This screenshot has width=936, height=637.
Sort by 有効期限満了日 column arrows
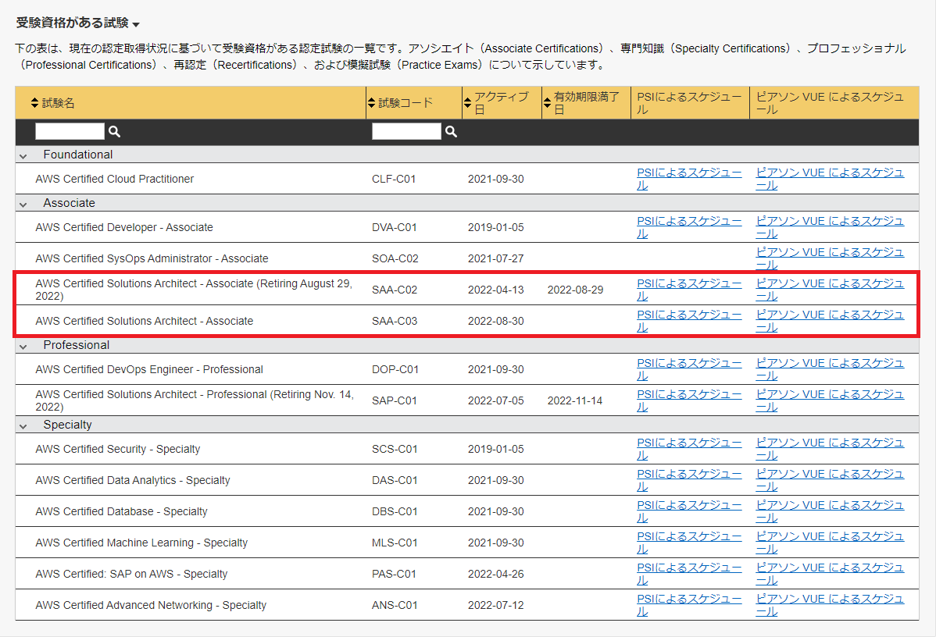(547, 102)
